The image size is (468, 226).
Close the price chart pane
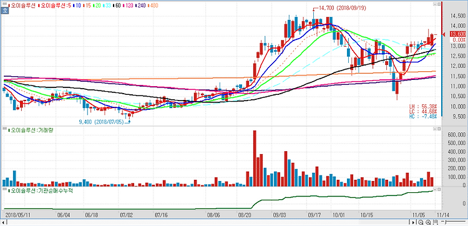[439, 4]
